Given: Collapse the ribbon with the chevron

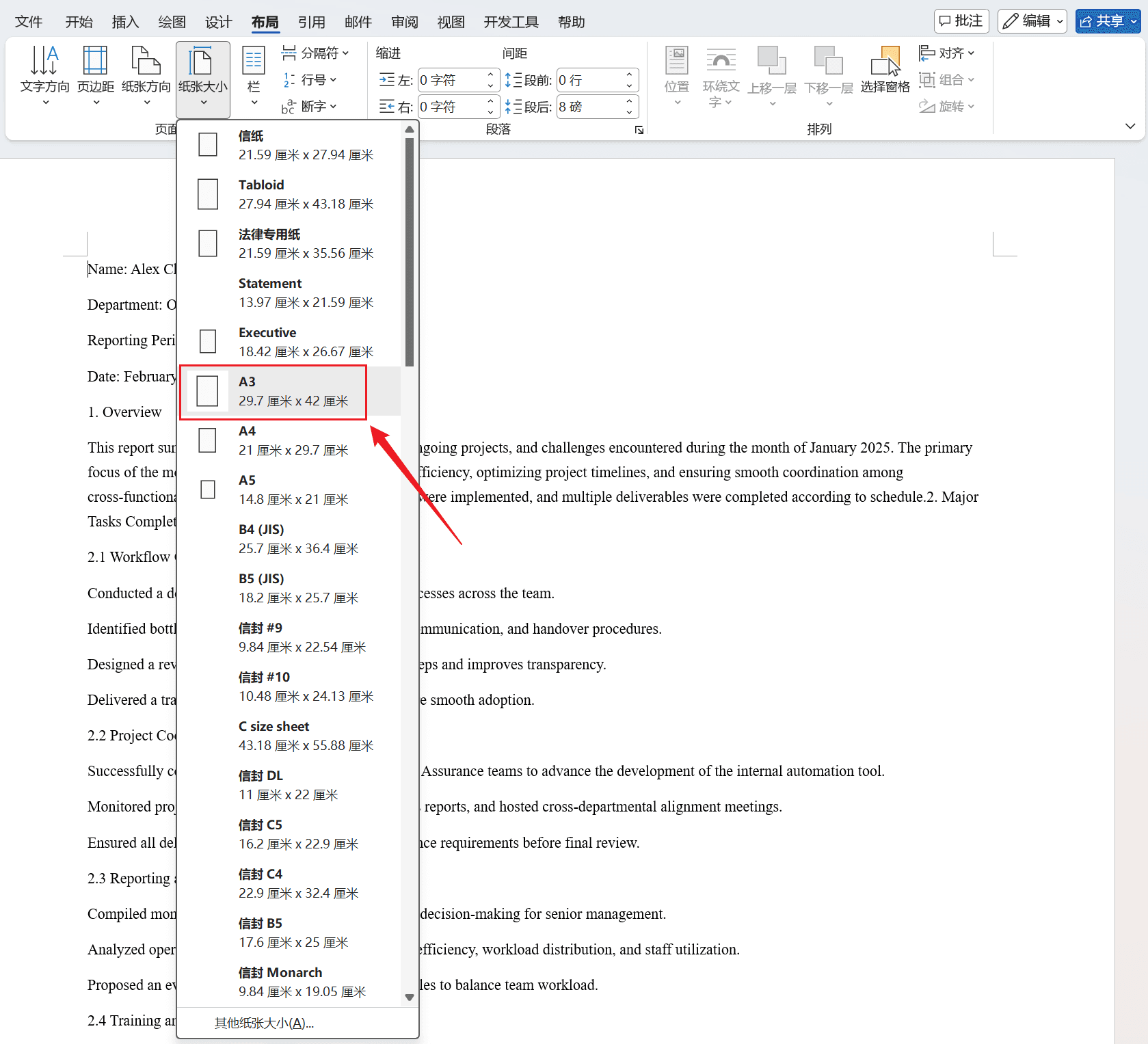Looking at the screenshot, I should pyautogui.click(x=1131, y=126).
